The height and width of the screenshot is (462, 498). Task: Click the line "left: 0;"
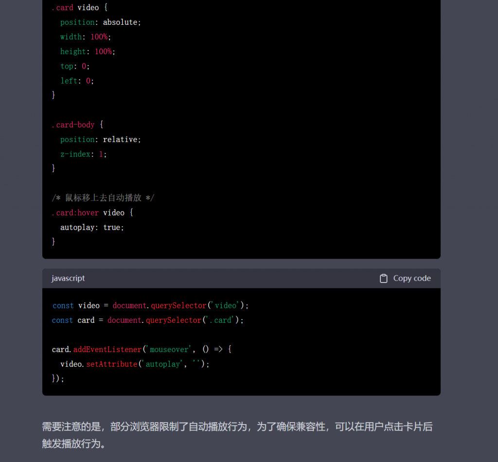(x=77, y=81)
